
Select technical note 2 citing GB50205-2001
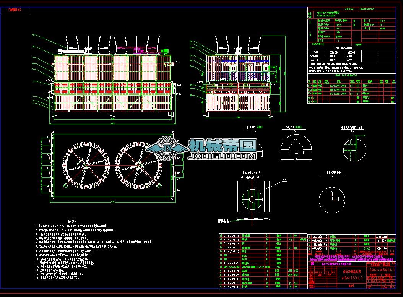[75, 230]
